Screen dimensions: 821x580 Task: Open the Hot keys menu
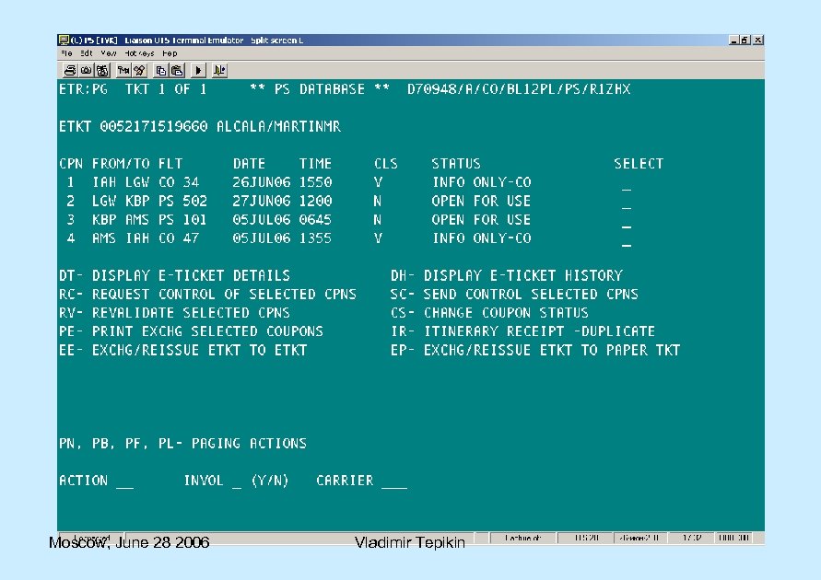(139, 53)
